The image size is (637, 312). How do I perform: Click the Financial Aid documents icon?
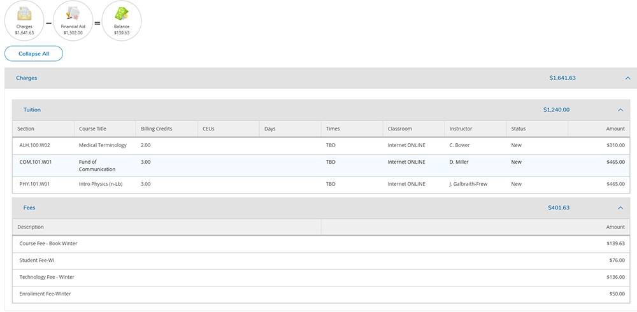(73, 14)
